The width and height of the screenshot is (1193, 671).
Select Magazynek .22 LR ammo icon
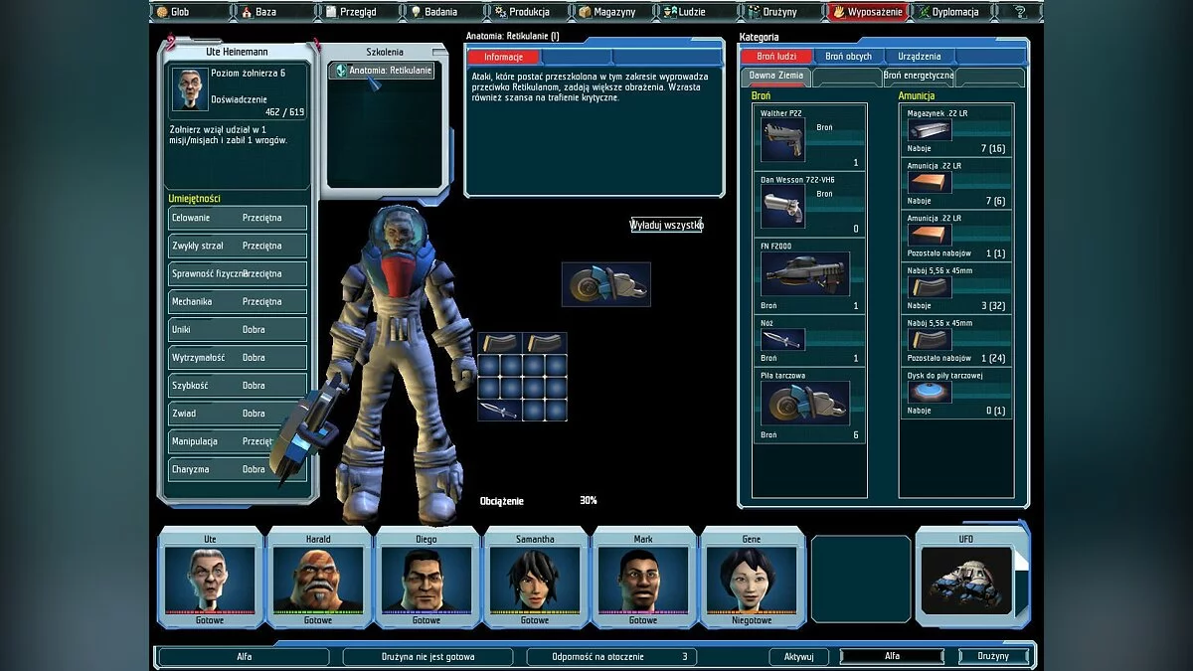(930, 131)
